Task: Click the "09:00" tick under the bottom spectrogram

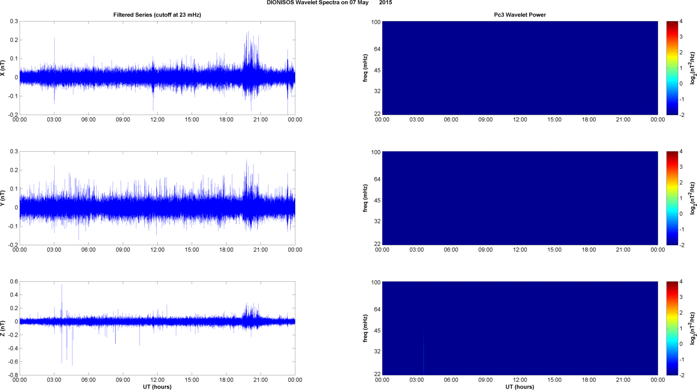Action: [x=485, y=380]
